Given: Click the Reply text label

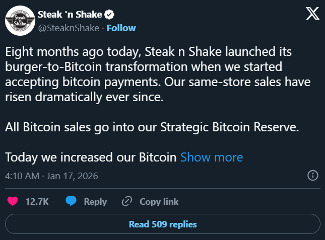Looking at the screenshot, I should tap(95, 202).
